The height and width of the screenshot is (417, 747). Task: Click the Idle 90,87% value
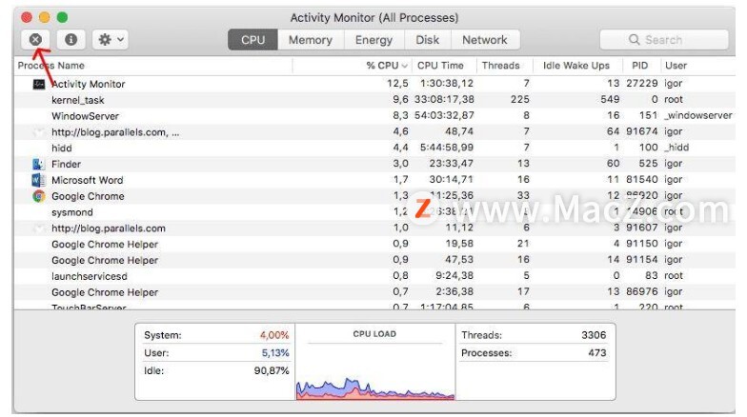point(272,370)
